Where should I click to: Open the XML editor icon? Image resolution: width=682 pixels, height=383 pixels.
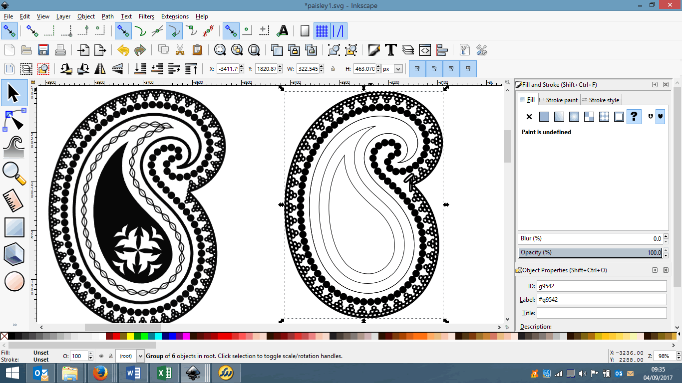click(x=425, y=50)
